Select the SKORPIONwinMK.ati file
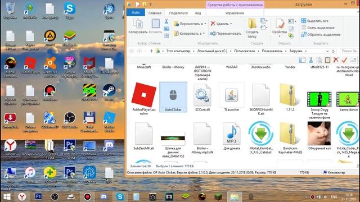Screen dimensions: 360x202 (260, 99)
